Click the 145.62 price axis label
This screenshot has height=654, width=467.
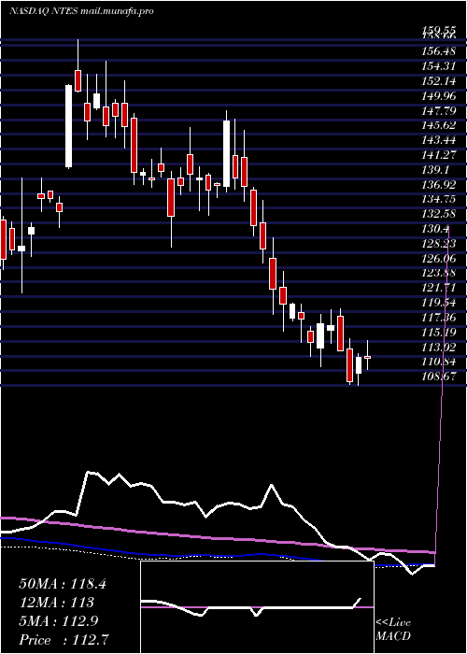(x=439, y=125)
